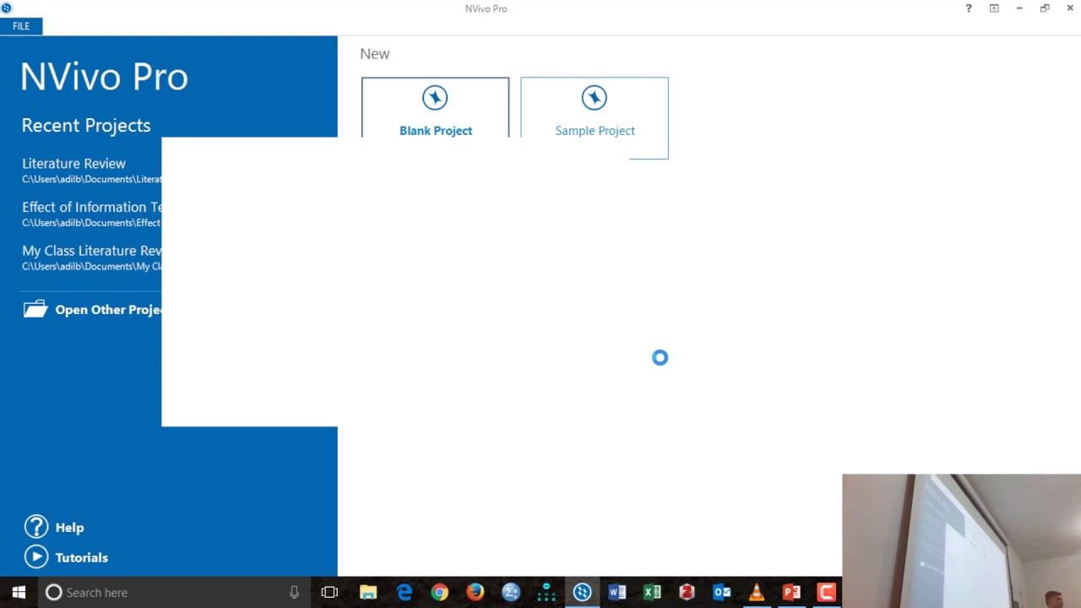
Task: Click the Help question mark icon
Action: tap(36, 527)
